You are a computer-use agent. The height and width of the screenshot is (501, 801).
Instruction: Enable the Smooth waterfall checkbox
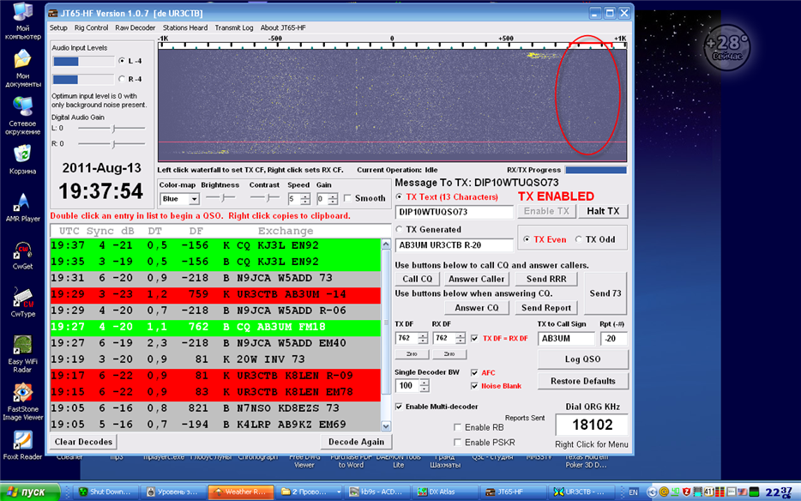(x=348, y=198)
